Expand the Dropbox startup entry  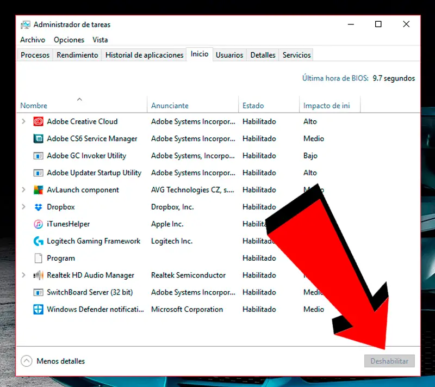[x=23, y=207]
